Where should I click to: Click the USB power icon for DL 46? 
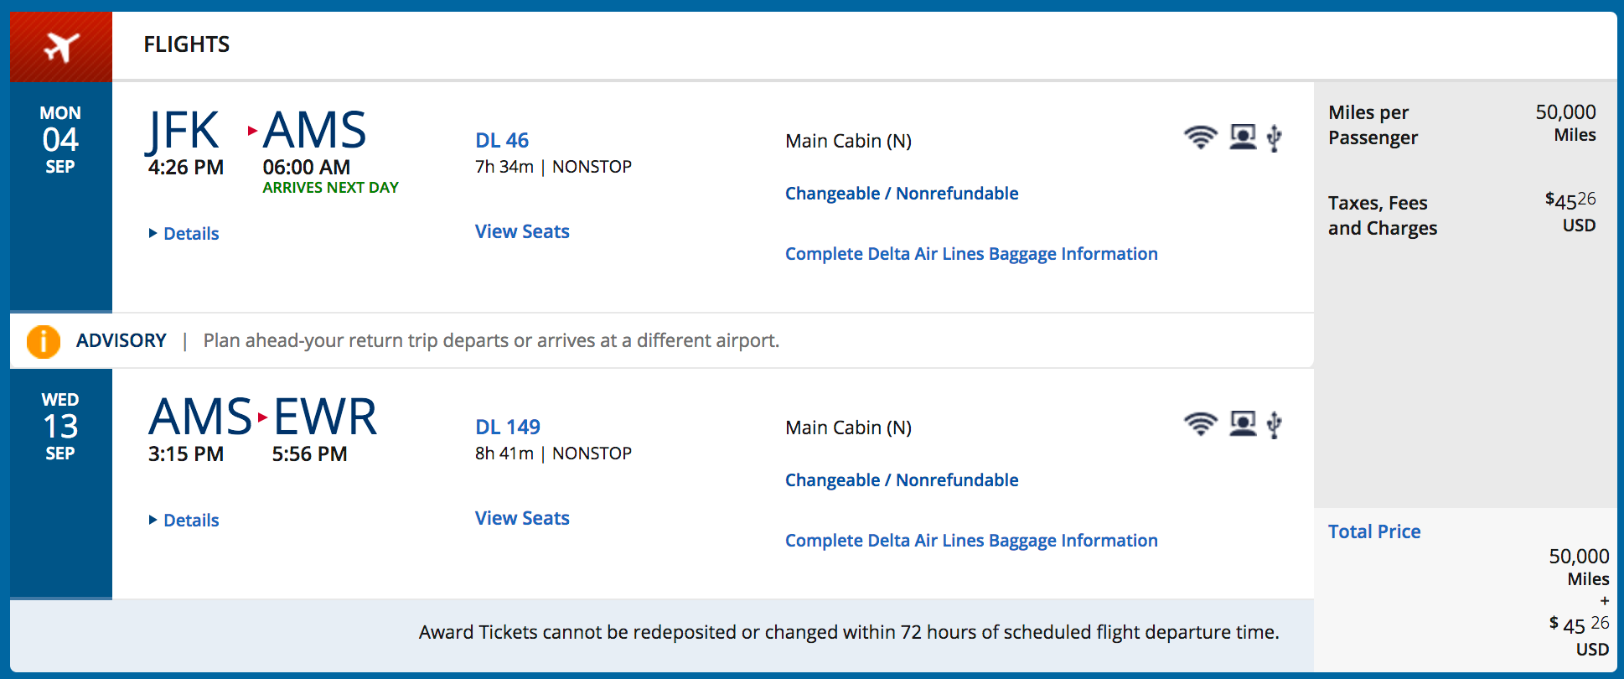point(1274,137)
